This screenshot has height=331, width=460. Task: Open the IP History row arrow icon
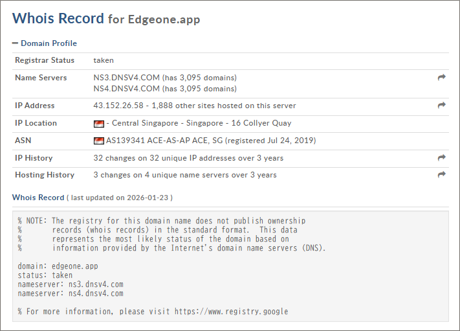pyautogui.click(x=442, y=157)
